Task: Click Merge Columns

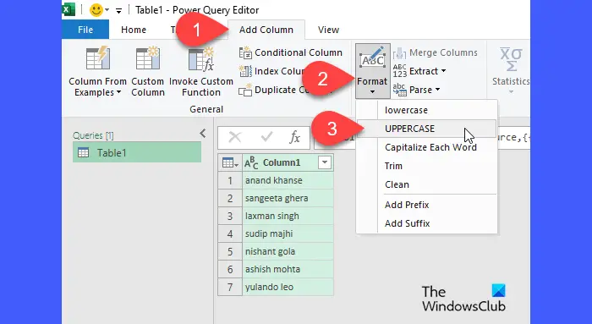Action: tap(436, 52)
